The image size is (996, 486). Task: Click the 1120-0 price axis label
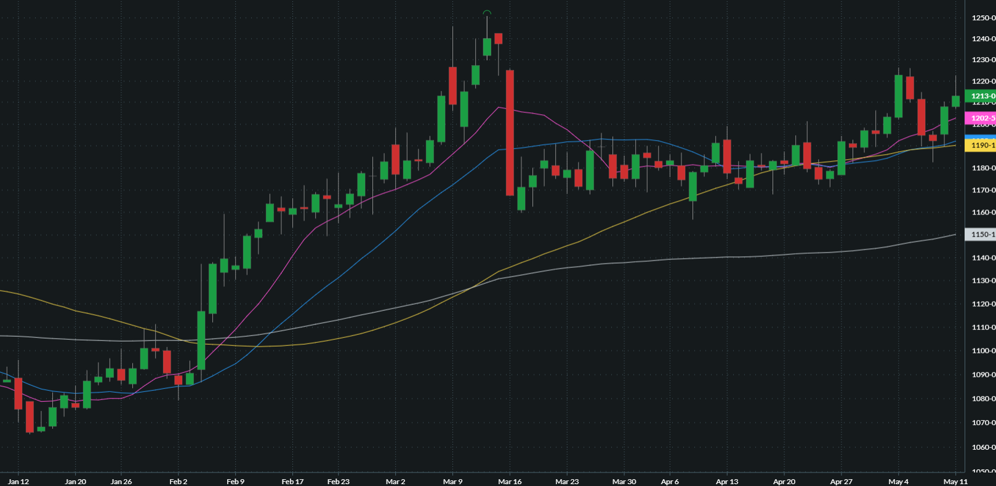[x=983, y=304]
